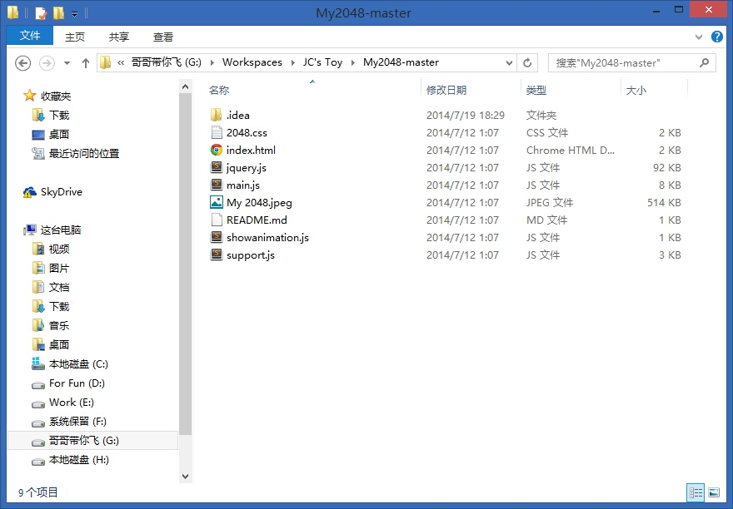
Task: Click the Back navigation arrow
Action: tap(23, 63)
